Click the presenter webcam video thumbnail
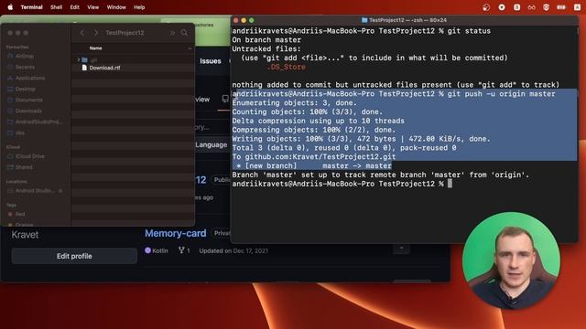Viewport: 586px width, 329px height. point(511,260)
